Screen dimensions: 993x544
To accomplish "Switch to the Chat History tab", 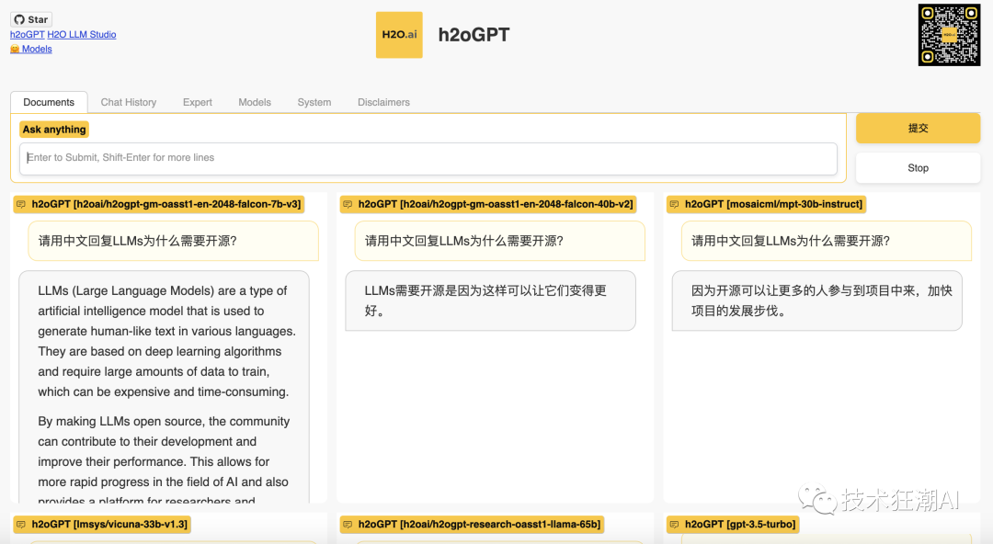I will (x=129, y=102).
